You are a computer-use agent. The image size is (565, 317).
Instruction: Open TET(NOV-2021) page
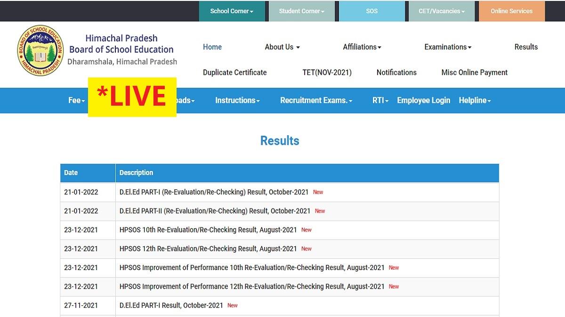tap(327, 72)
